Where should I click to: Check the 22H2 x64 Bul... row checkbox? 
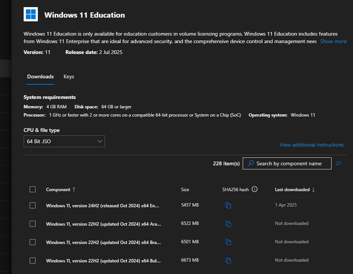point(32,260)
